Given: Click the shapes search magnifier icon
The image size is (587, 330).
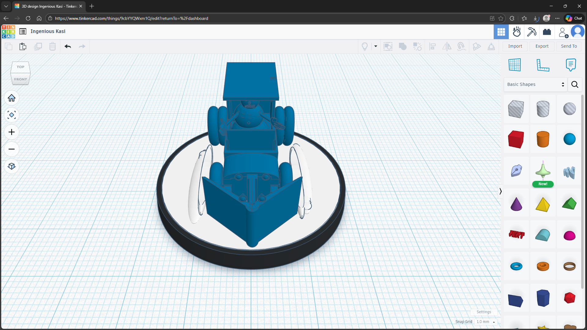Looking at the screenshot, I should [575, 84].
